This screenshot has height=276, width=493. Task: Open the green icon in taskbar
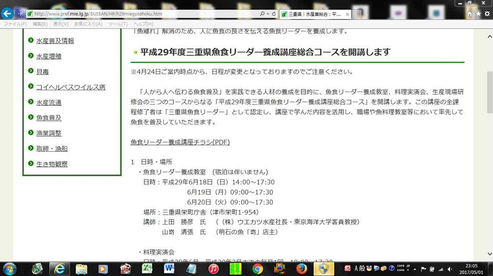tap(235, 269)
